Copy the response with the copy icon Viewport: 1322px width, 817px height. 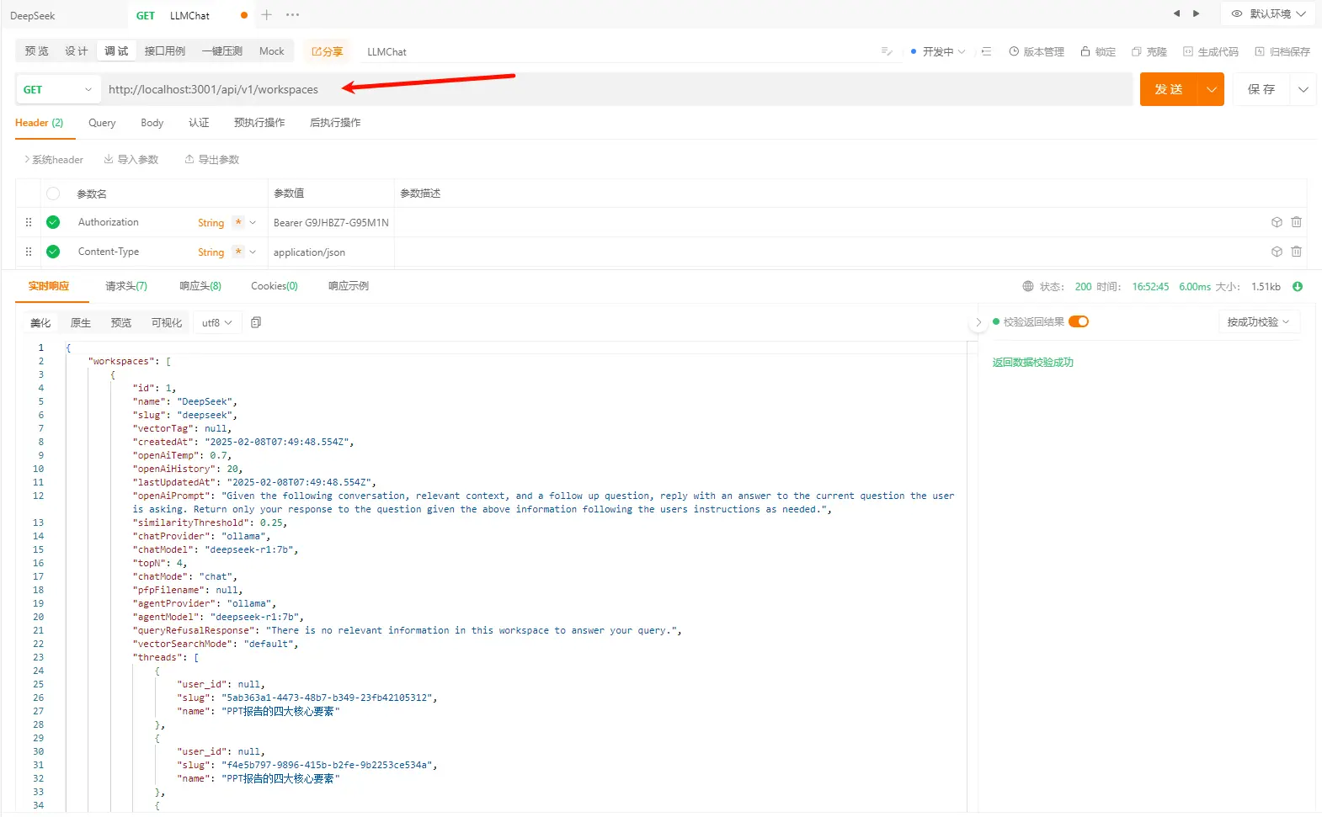point(256,322)
